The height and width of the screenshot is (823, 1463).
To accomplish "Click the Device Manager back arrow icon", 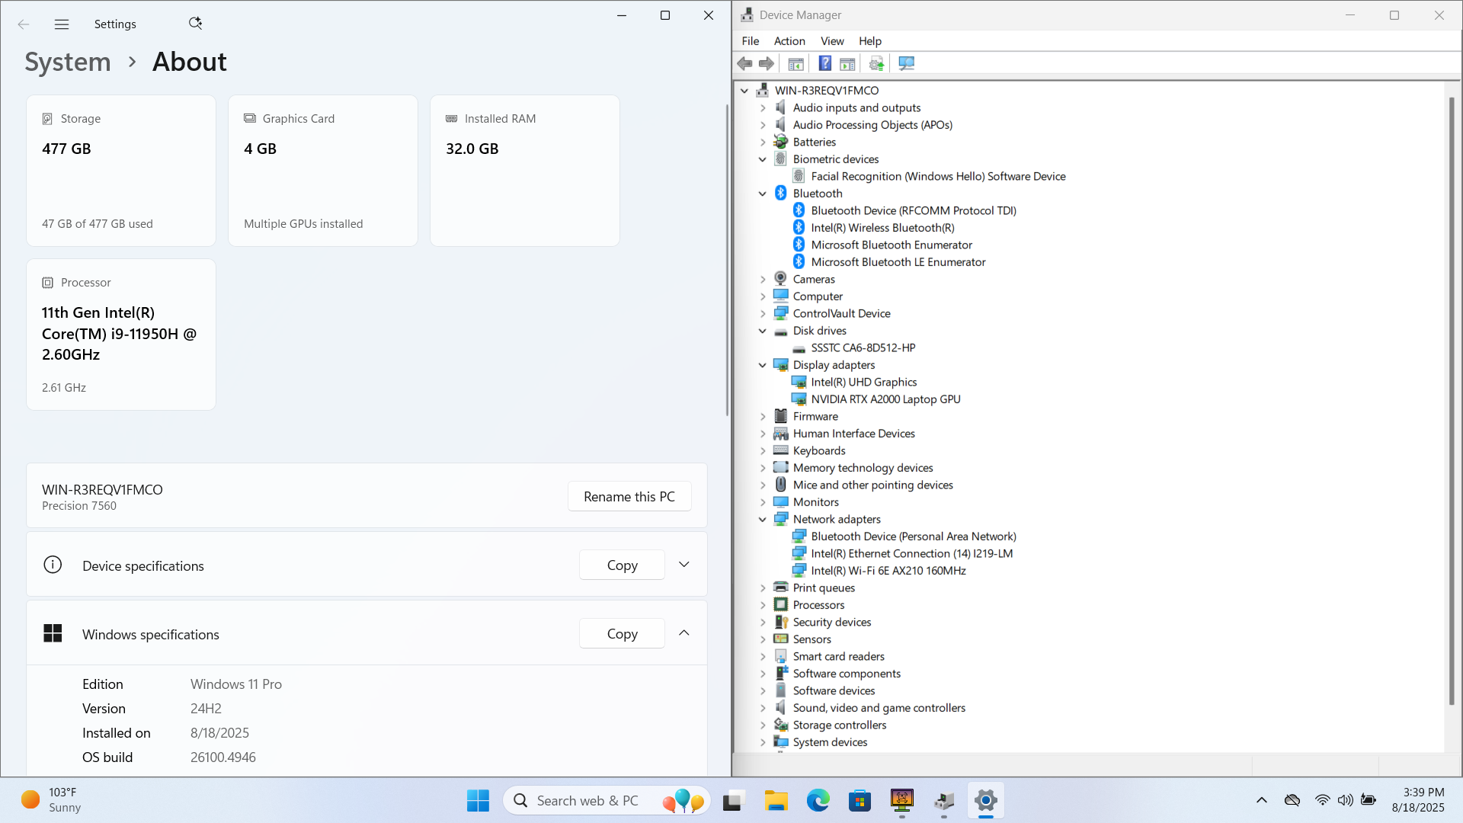I will tap(744, 64).
